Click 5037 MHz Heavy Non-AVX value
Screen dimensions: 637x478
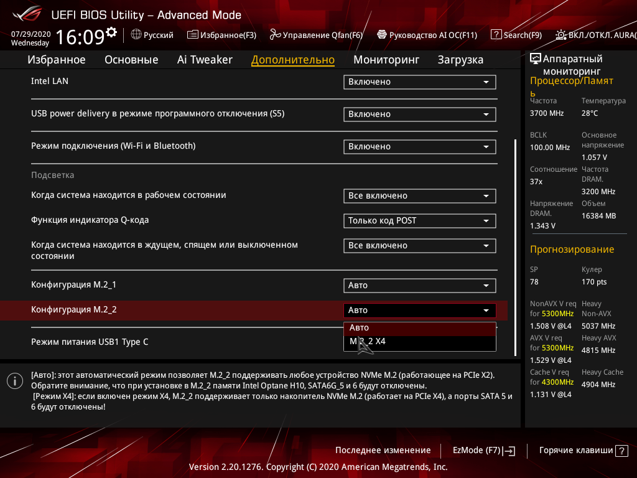(x=598, y=326)
